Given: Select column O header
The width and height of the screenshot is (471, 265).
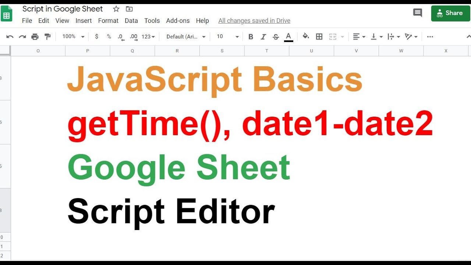Looking at the screenshot, I should (x=38, y=51).
